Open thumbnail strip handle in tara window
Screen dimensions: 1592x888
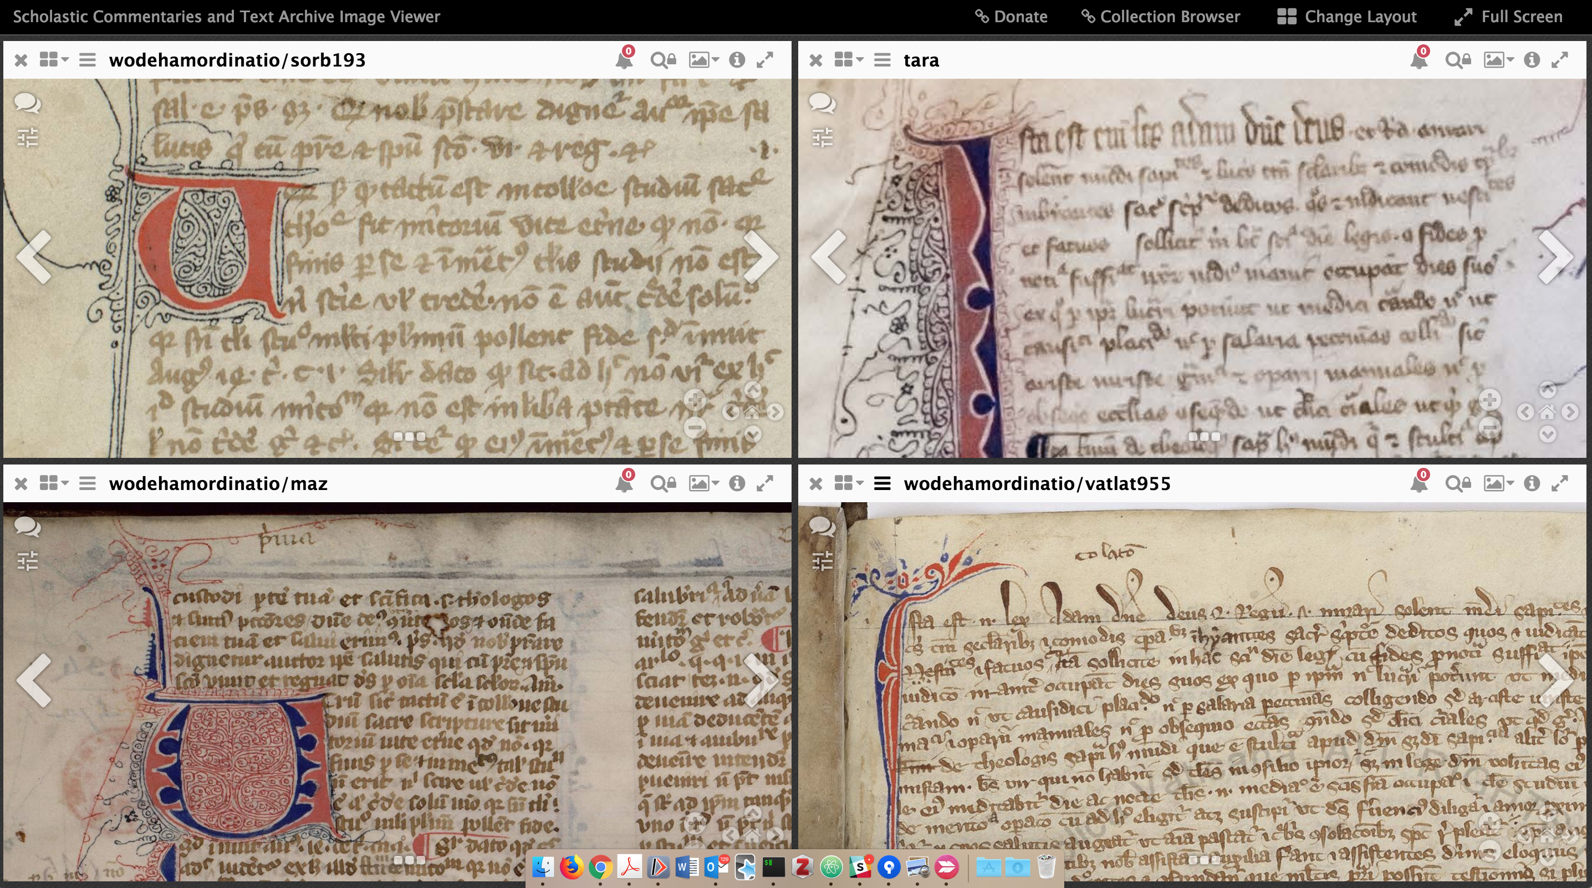[x=1204, y=436]
